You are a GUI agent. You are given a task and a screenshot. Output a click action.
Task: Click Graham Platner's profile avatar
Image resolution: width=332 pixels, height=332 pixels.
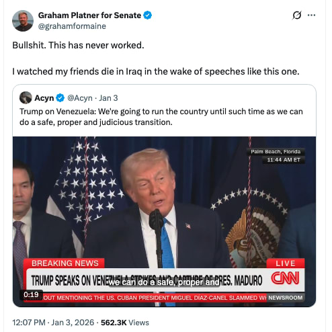23,21
